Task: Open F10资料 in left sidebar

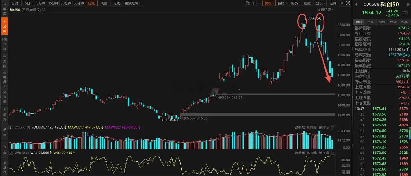Action: click(x=4, y=44)
